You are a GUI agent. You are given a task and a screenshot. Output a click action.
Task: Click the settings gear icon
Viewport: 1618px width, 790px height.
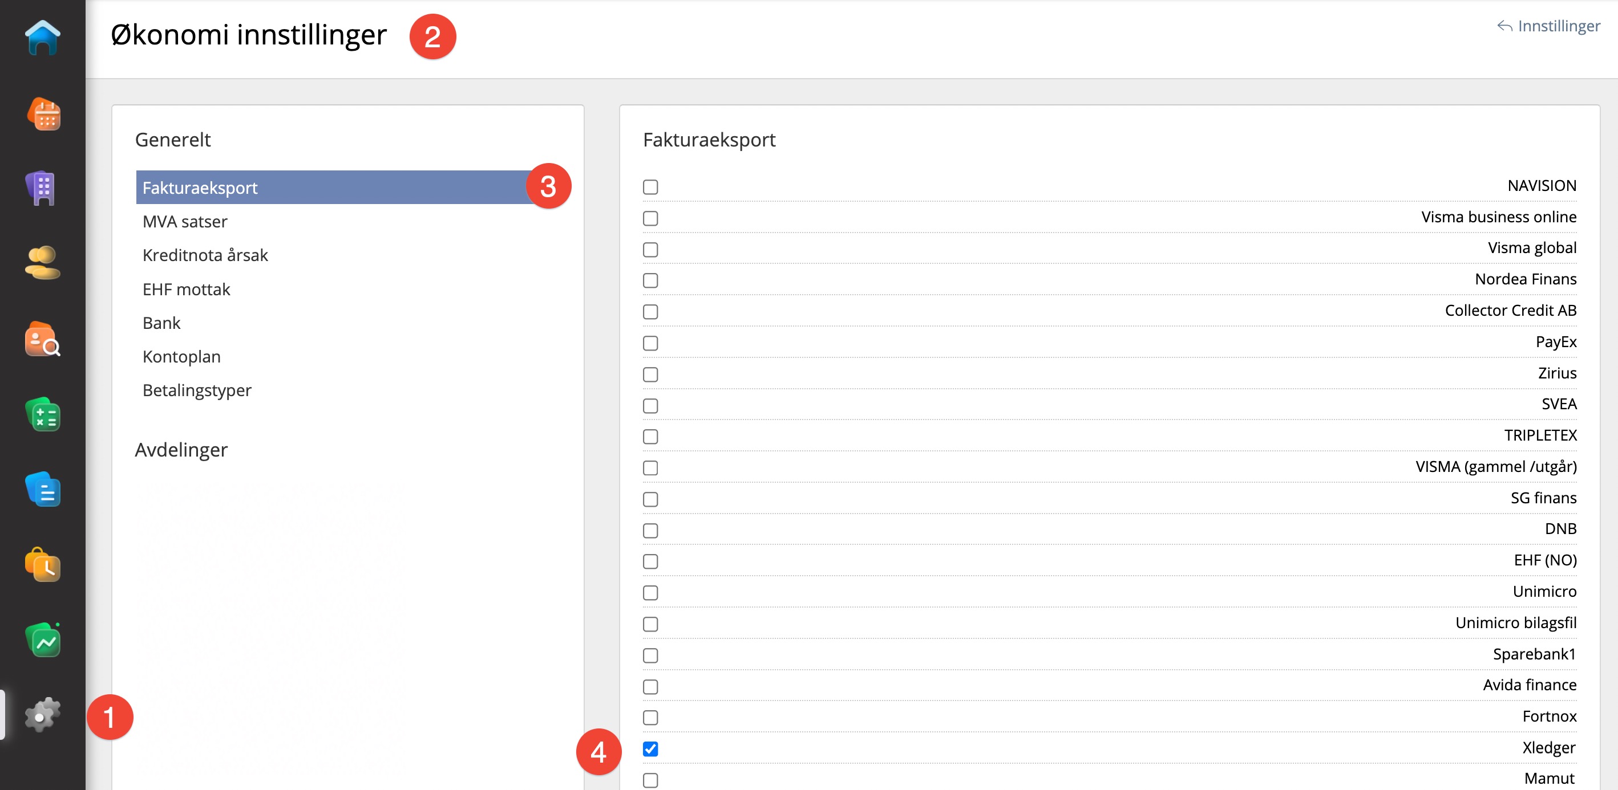[x=43, y=715]
